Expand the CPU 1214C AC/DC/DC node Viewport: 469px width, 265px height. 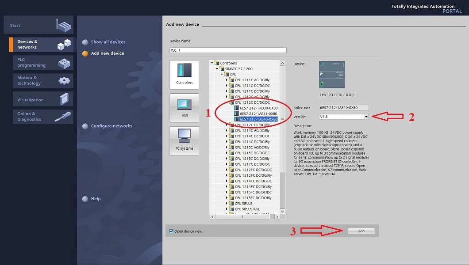coord(226,130)
